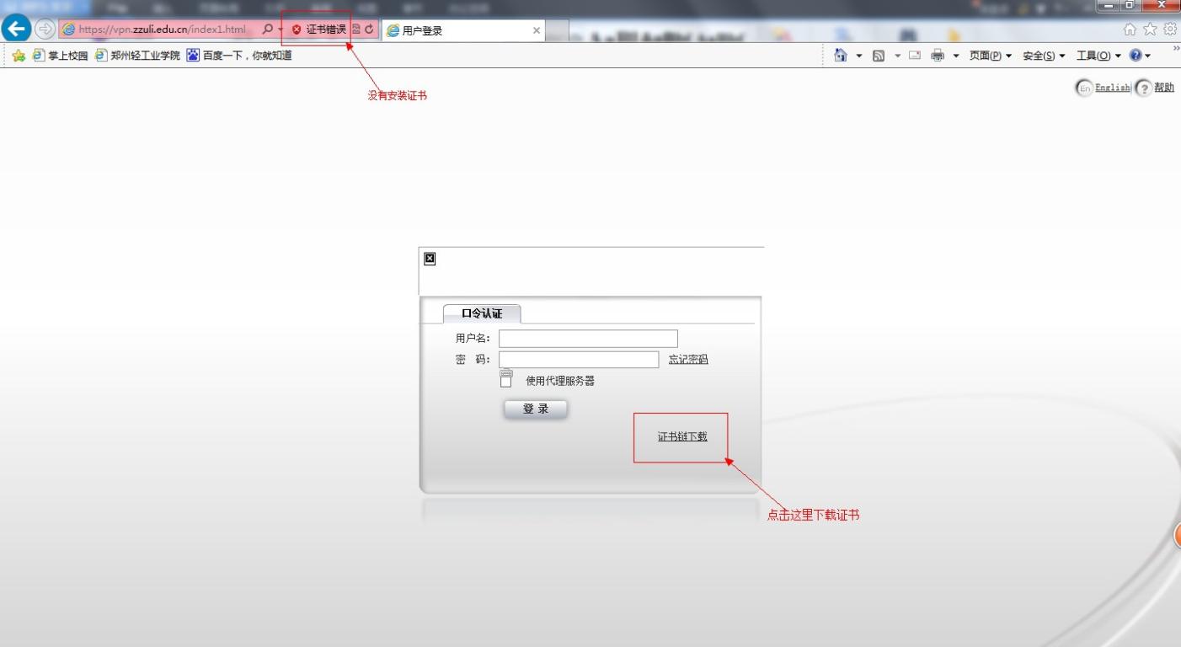Open the 页面(P) menu
The height and width of the screenshot is (647, 1181).
pyautogui.click(x=991, y=56)
